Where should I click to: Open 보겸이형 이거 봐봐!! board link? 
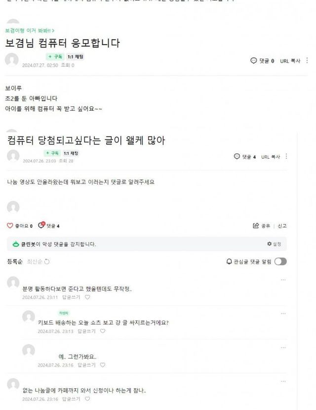[30, 31]
